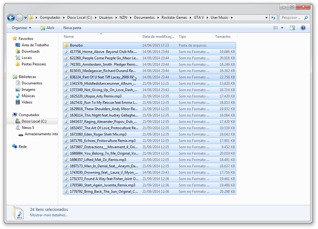Click the 417756_Home_Above file icon
The height and width of the screenshot is (229, 318).
tap(66, 52)
